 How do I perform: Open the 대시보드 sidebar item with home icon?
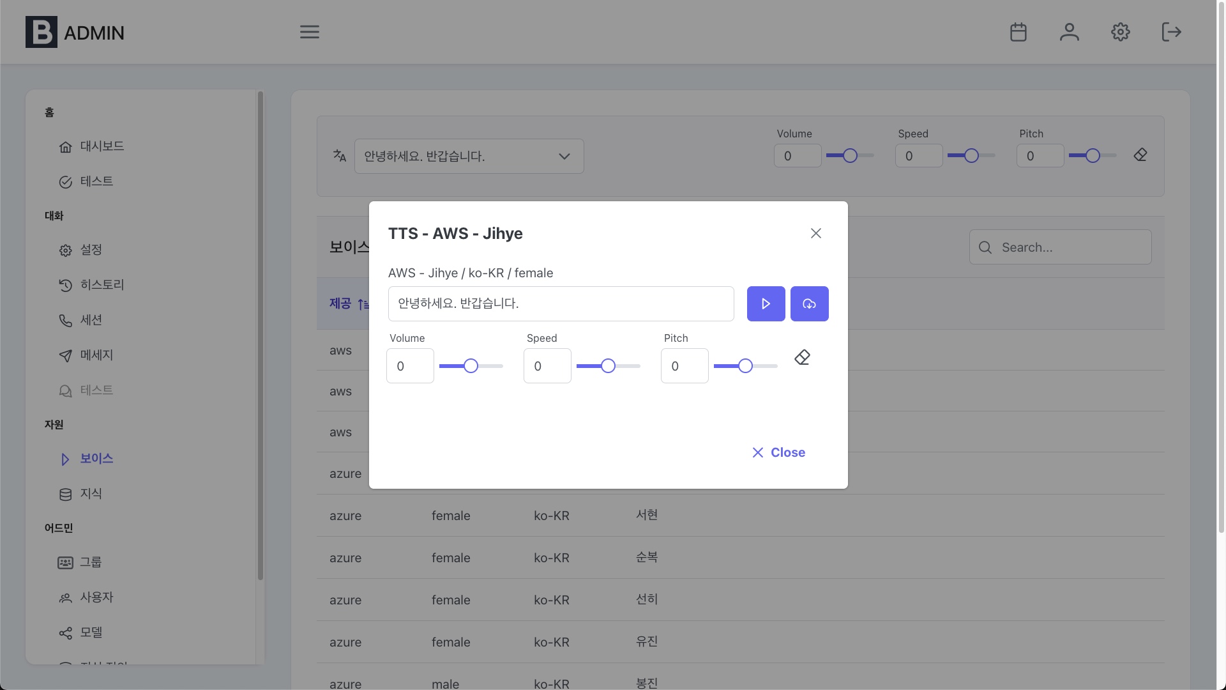(102, 146)
